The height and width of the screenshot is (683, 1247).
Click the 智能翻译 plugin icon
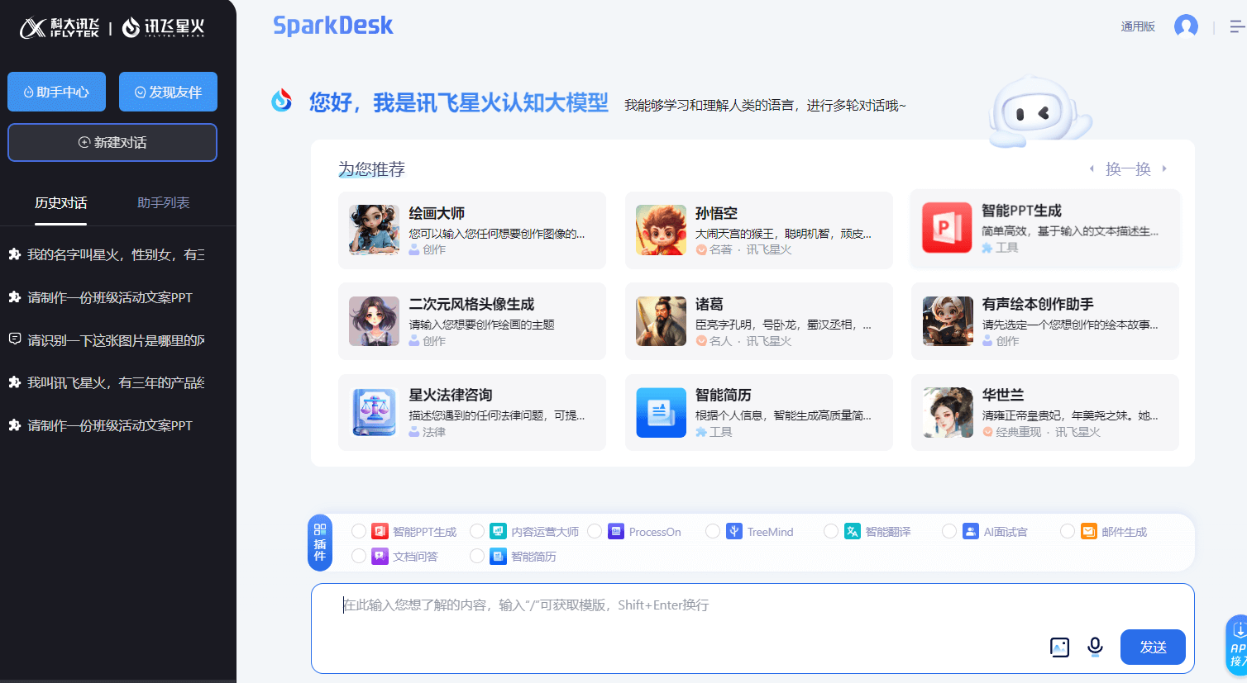click(853, 531)
